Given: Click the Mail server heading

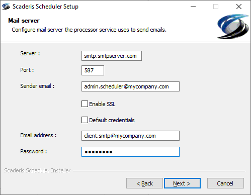Looking at the screenshot, I should 24,21.
